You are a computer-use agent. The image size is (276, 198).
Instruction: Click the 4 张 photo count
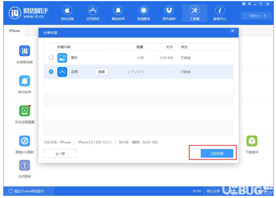coord(141,58)
